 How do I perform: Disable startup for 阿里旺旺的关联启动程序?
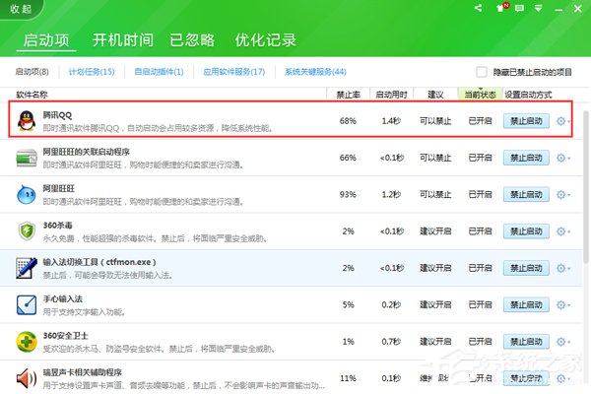[x=526, y=158]
